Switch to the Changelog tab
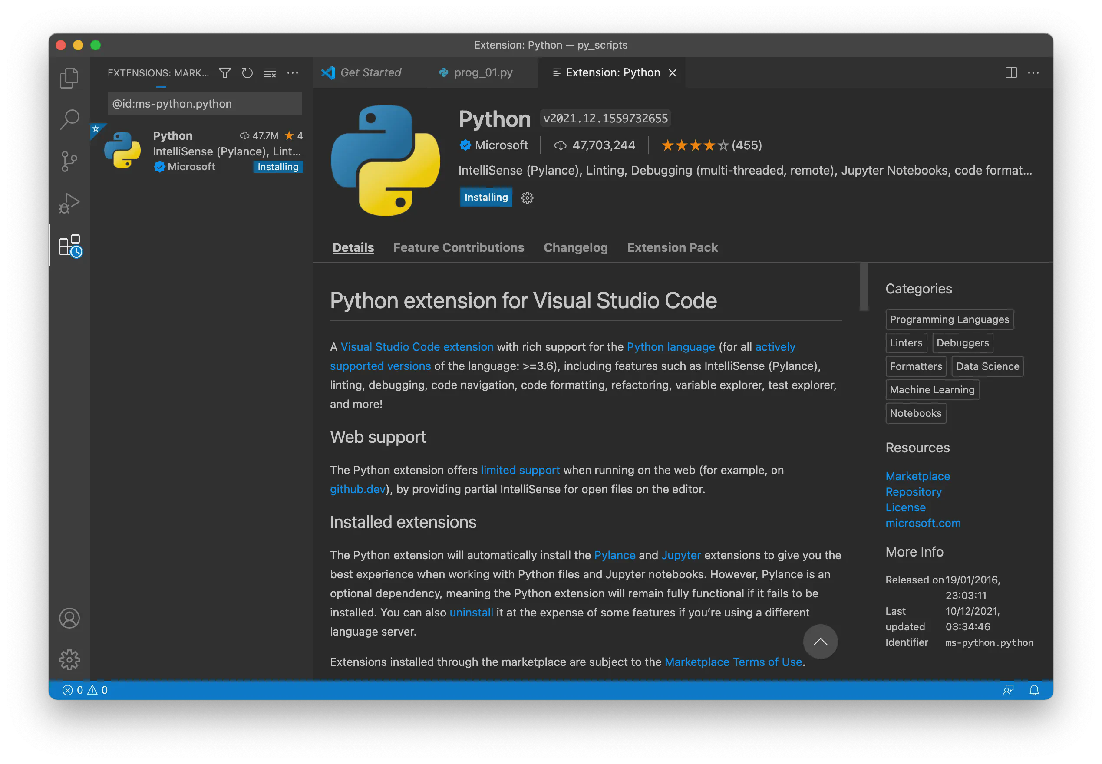1102x764 pixels. click(x=575, y=248)
